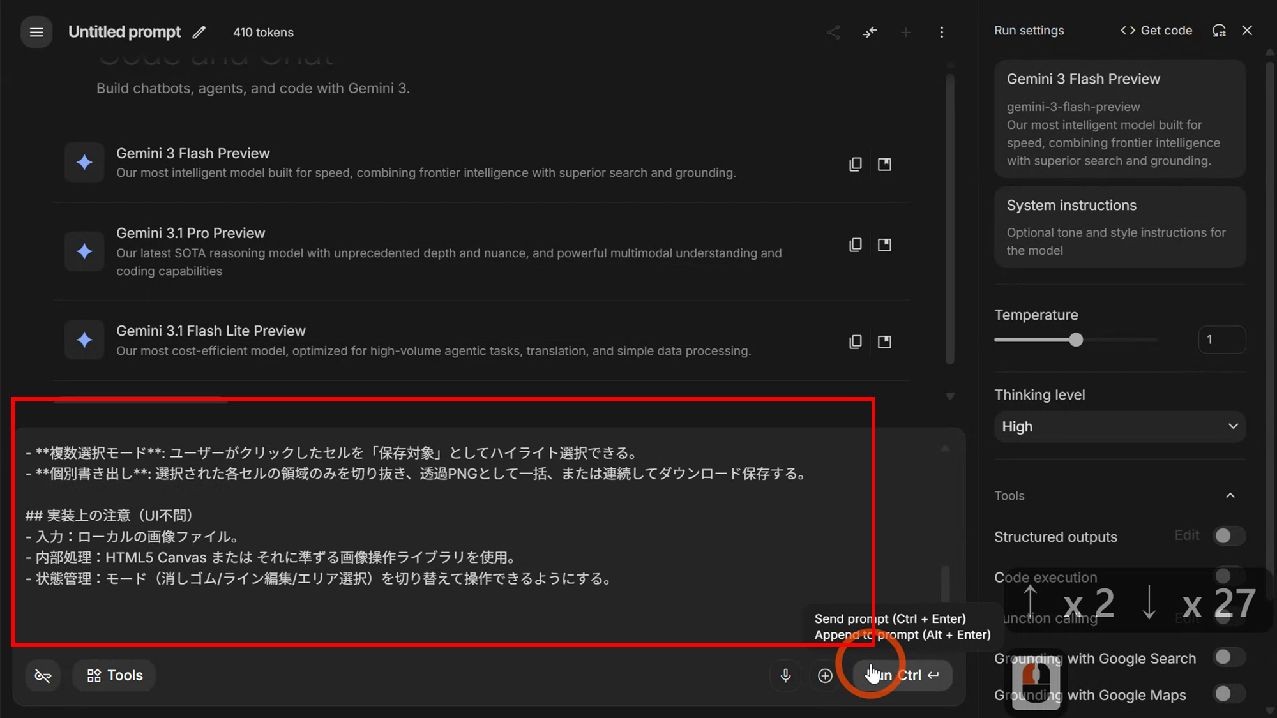The image size is (1277, 718).
Task: Open Gemini 3.1 Pro Preview details icon
Action: click(x=884, y=244)
